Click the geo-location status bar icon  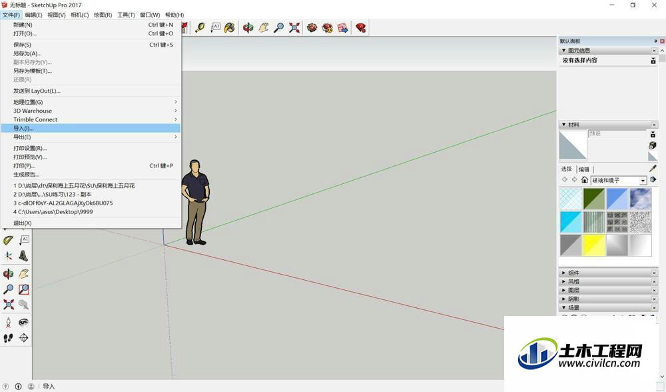(x=5, y=387)
